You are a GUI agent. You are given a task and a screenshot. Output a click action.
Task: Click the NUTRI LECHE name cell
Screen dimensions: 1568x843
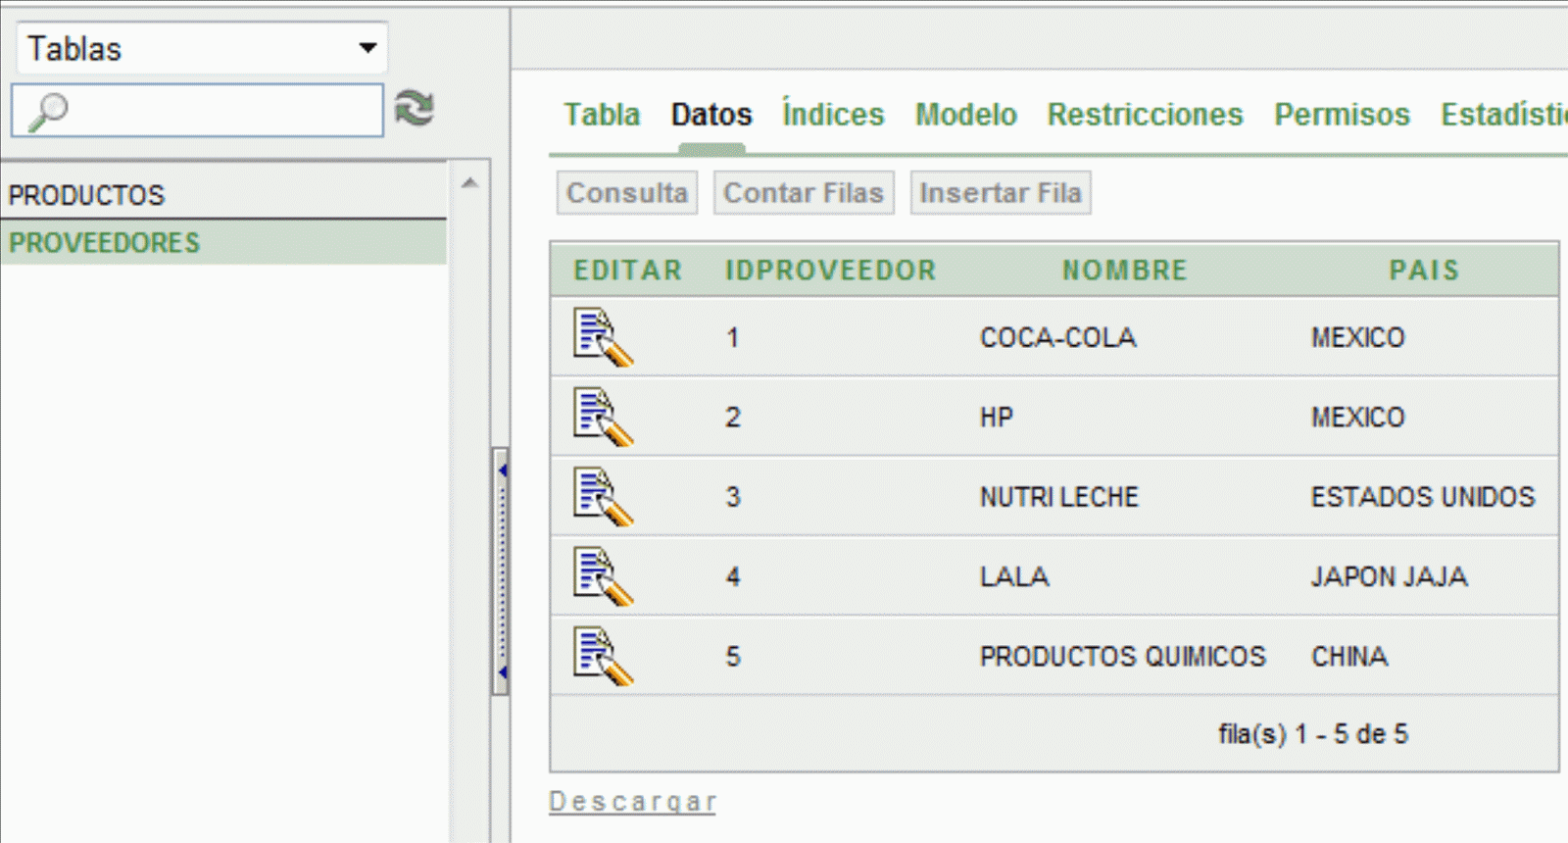1059,497
